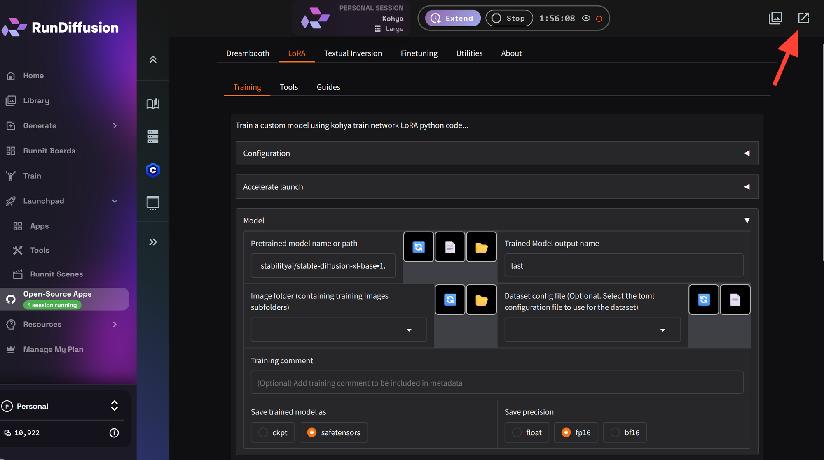The width and height of the screenshot is (824, 460).
Task: Open session in new window icon
Action: (x=803, y=18)
